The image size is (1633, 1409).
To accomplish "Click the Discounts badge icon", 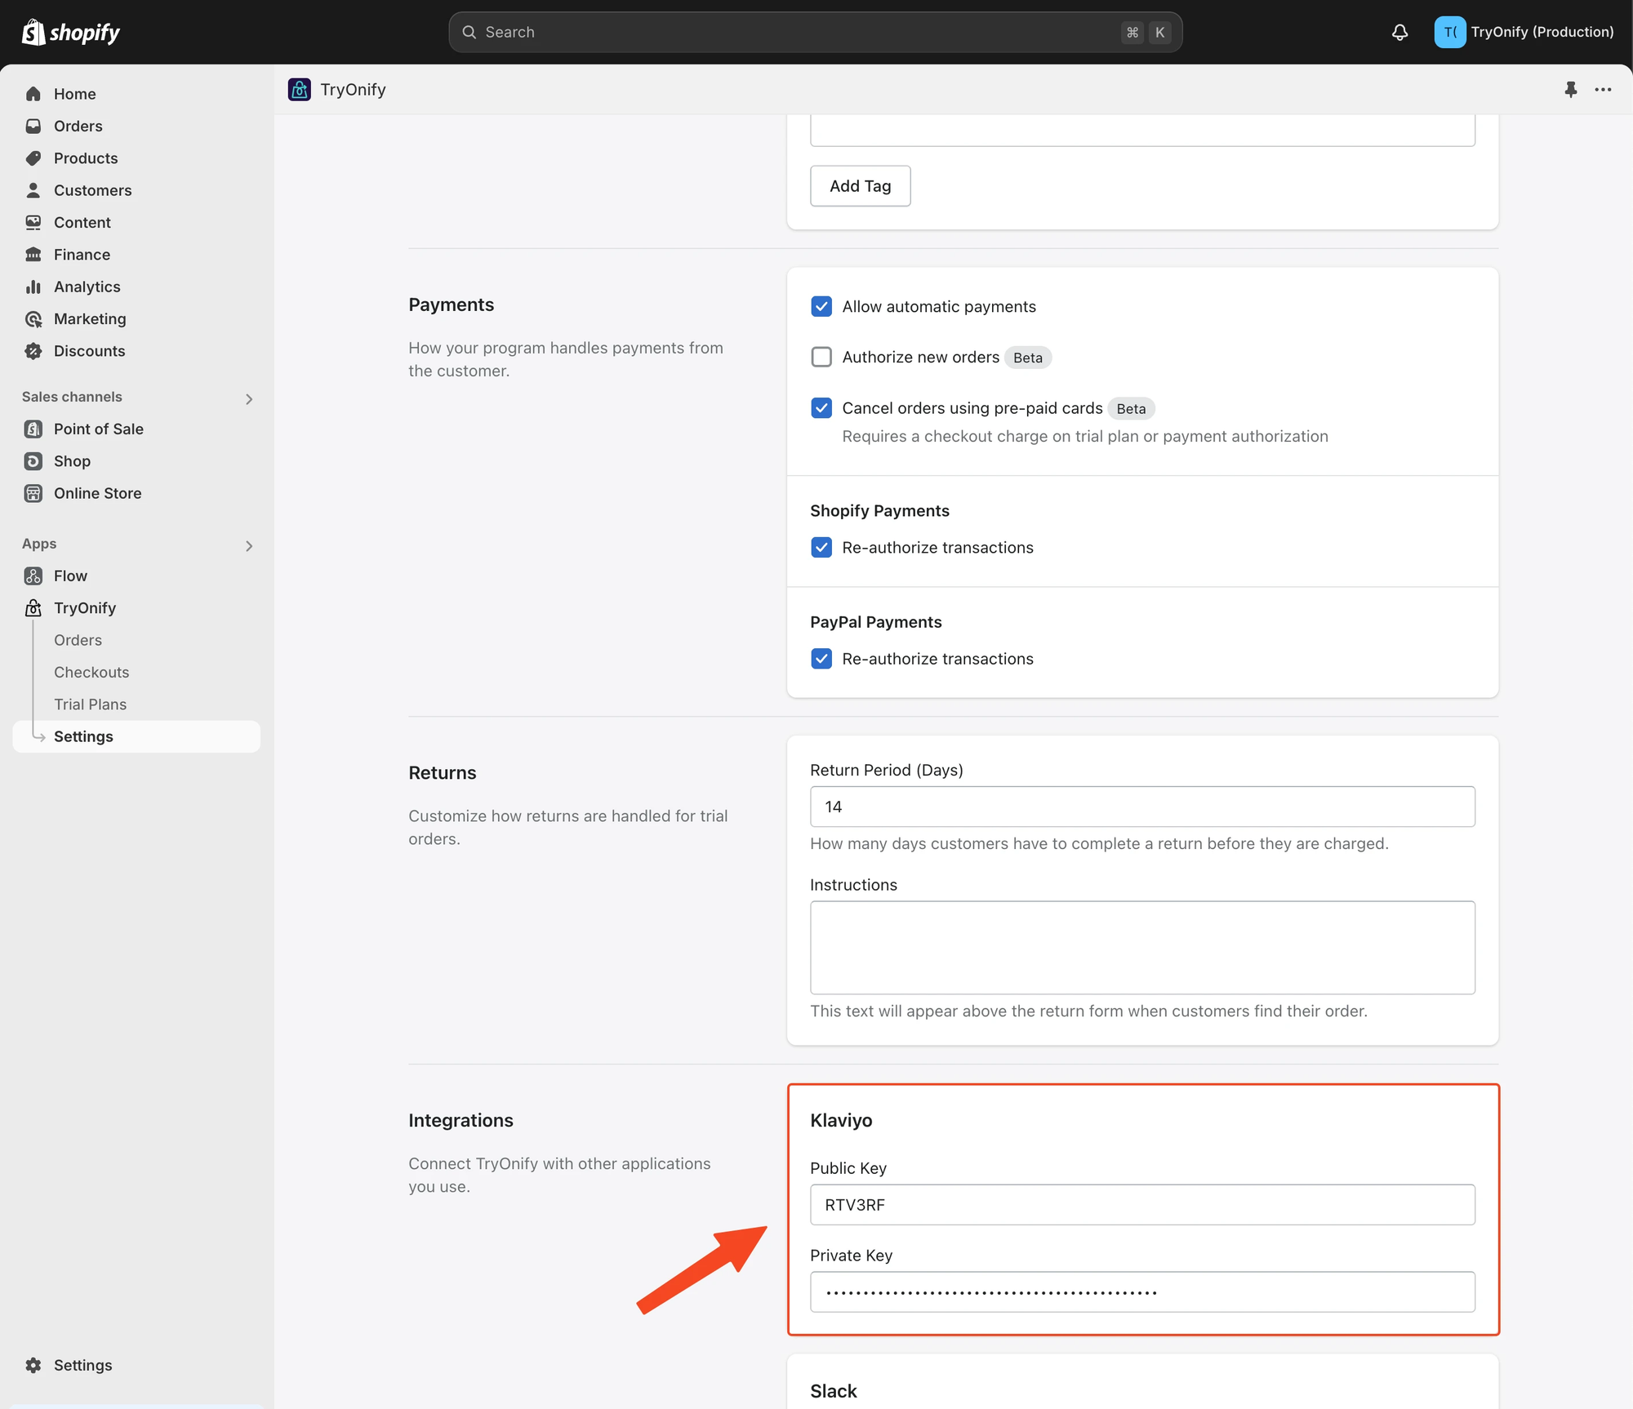I will 33,351.
